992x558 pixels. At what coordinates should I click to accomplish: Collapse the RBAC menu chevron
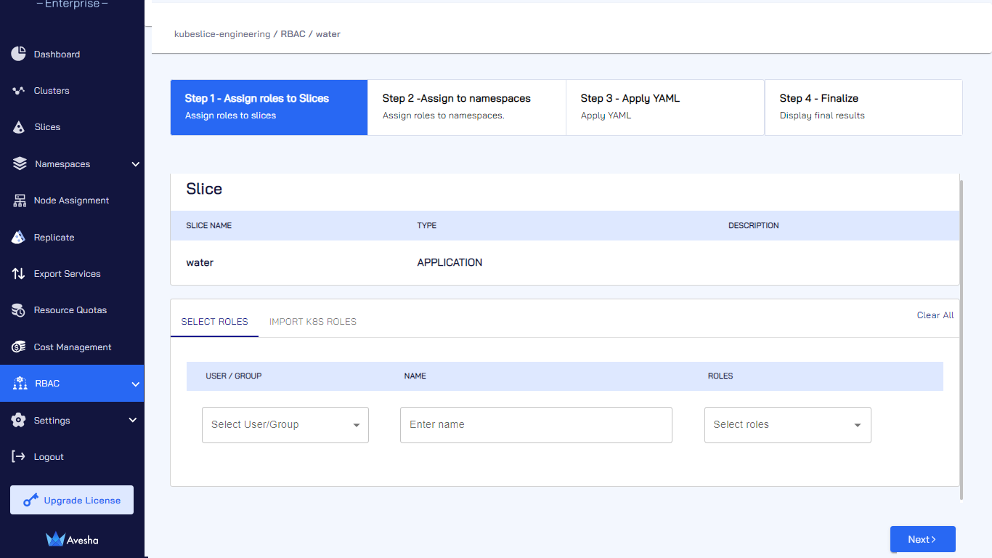pos(135,384)
